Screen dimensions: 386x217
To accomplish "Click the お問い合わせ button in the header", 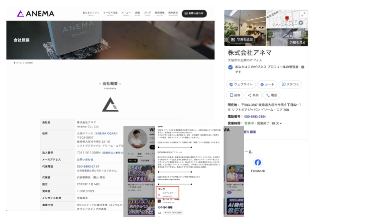I will tap(194, 14).
